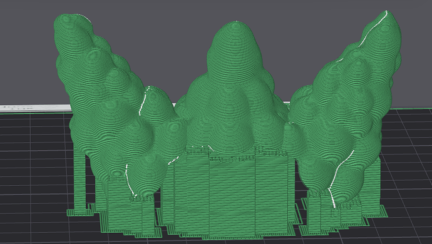Click the jagged support interface atop center block
This screenshot has width=432, height=244.
coord(234,155)
